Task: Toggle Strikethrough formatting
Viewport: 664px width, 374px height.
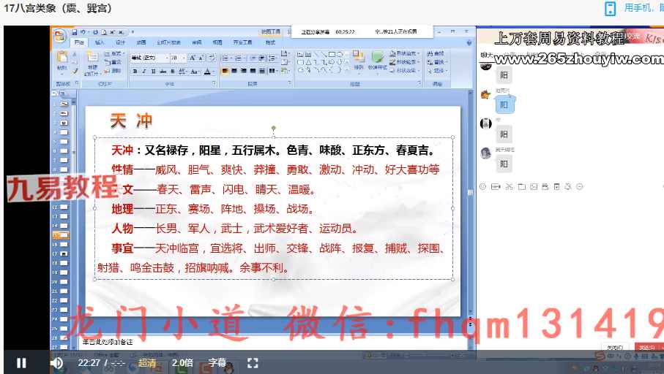Action: pyautogui.click(x=163, y=71)
